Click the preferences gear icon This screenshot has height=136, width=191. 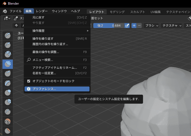tap(29, 89)
